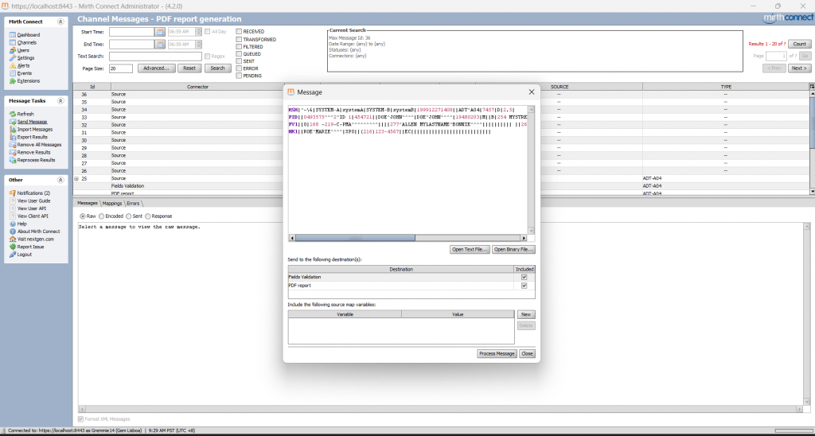Open the Settings wrench icon
The image size is (815, 436).
[x=13, y=58]
